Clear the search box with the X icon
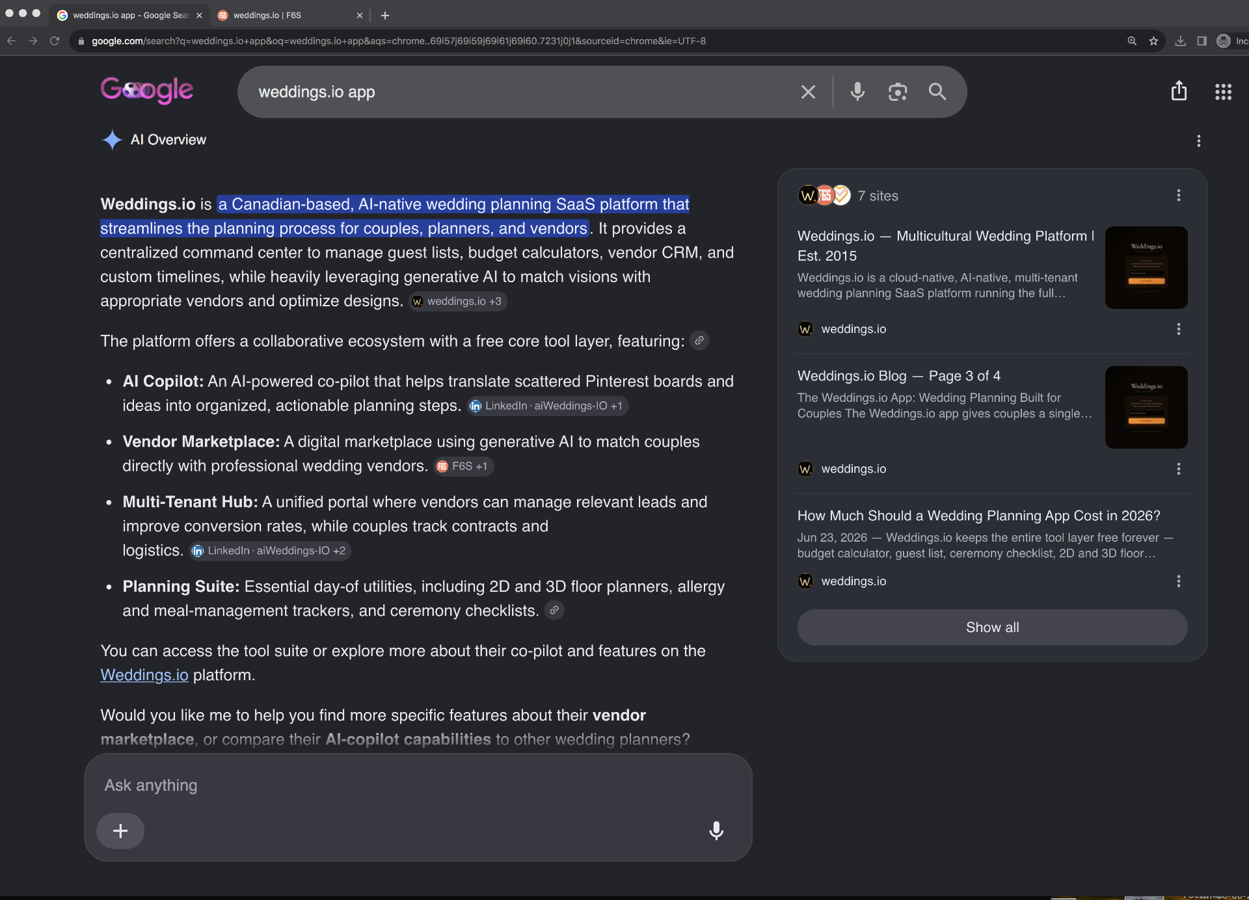The image size is (1249, 900). tap(808, 92)
